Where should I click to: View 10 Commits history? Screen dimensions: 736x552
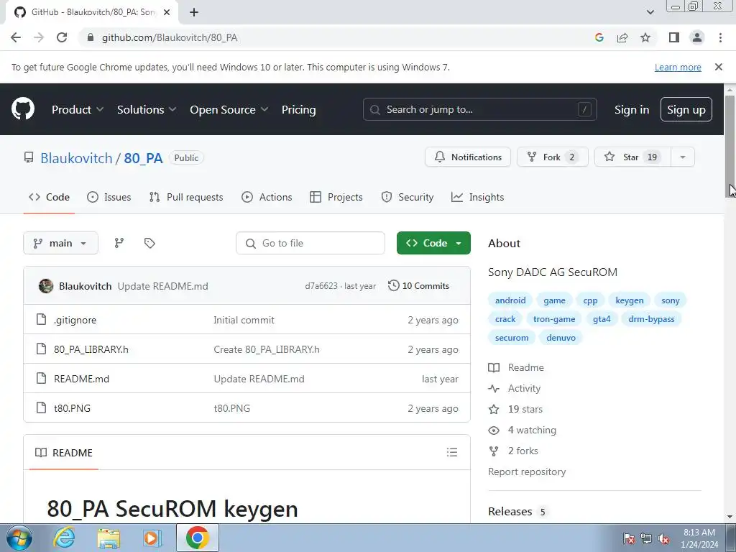[x=418, y=285]
